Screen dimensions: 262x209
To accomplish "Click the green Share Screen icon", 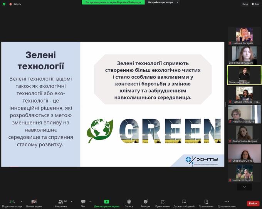I will point(107,202).
